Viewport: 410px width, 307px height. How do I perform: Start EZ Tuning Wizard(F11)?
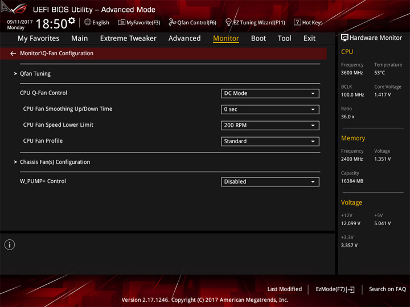click(x=255, y=22)
